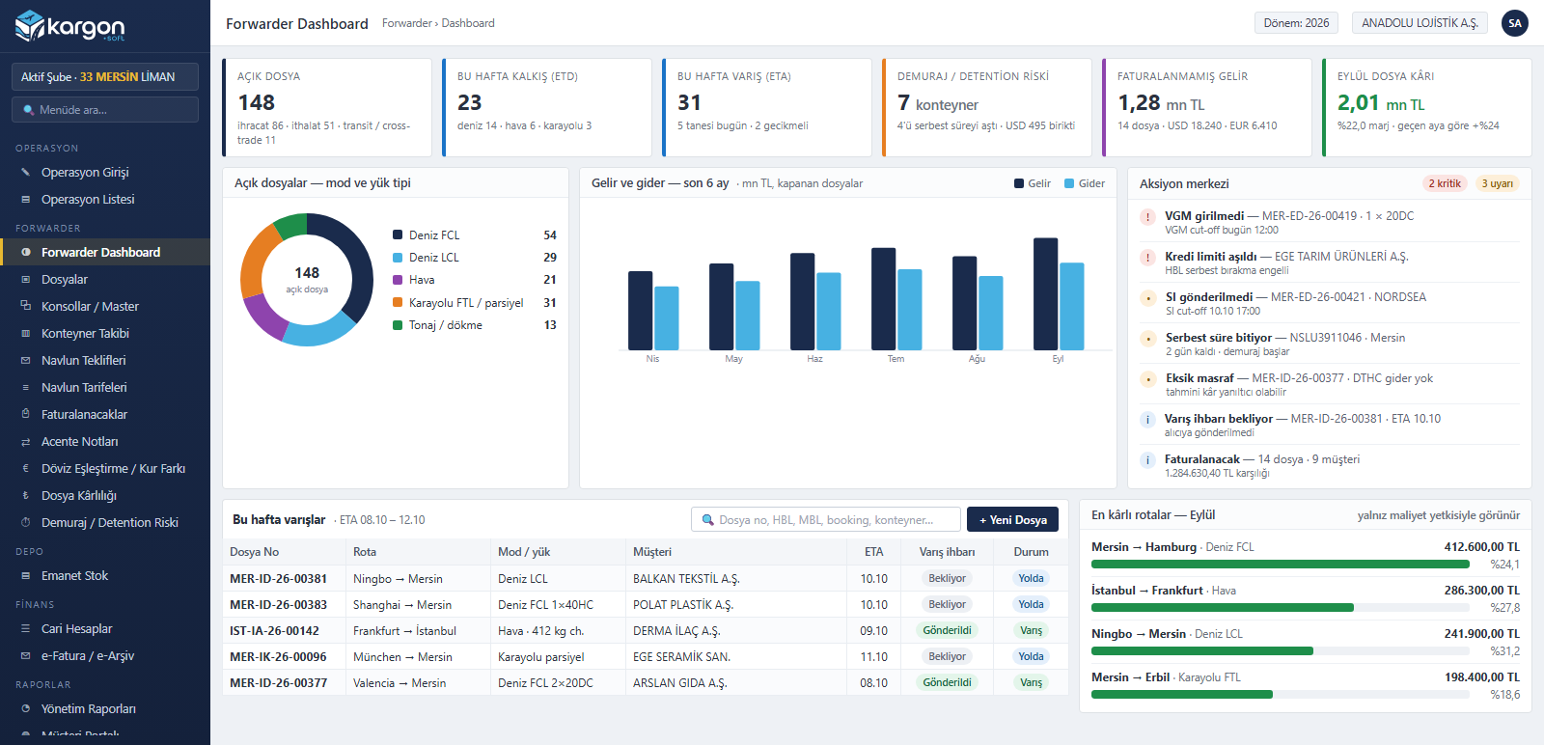Screen dimensions: 1544x745
Task: Open the Dönem: 2026 period selector
Action: tap(1296, 23)
